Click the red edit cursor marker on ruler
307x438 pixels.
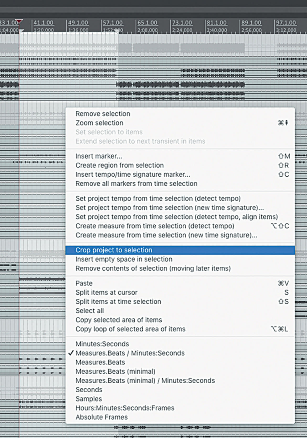point(19,21)
